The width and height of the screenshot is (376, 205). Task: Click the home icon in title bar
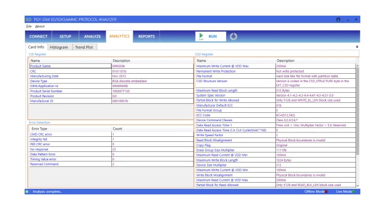click(x=338, y=20)
